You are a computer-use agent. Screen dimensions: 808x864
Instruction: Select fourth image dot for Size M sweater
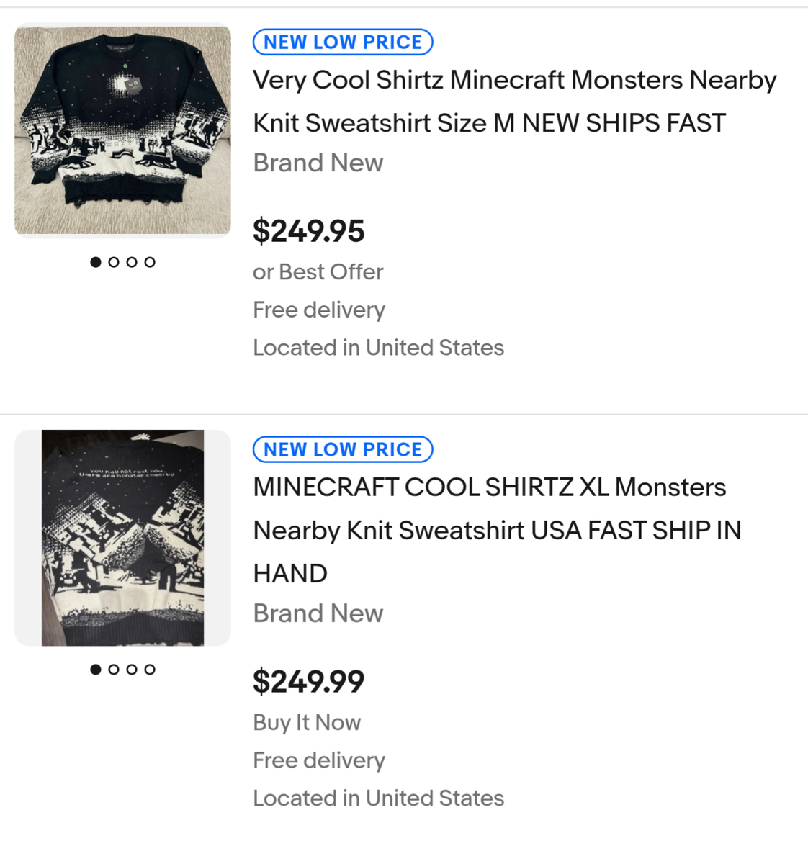[x=150, y=262]
